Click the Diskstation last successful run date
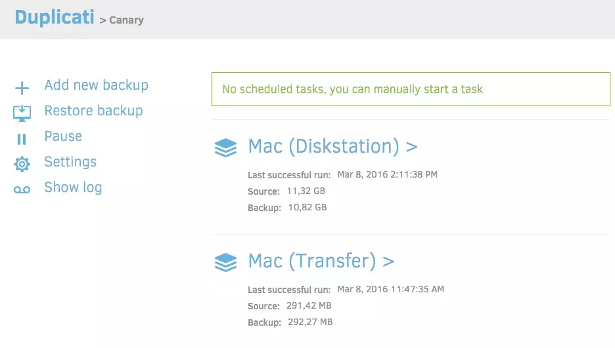The image size is (615, 348). pos(387,175)
